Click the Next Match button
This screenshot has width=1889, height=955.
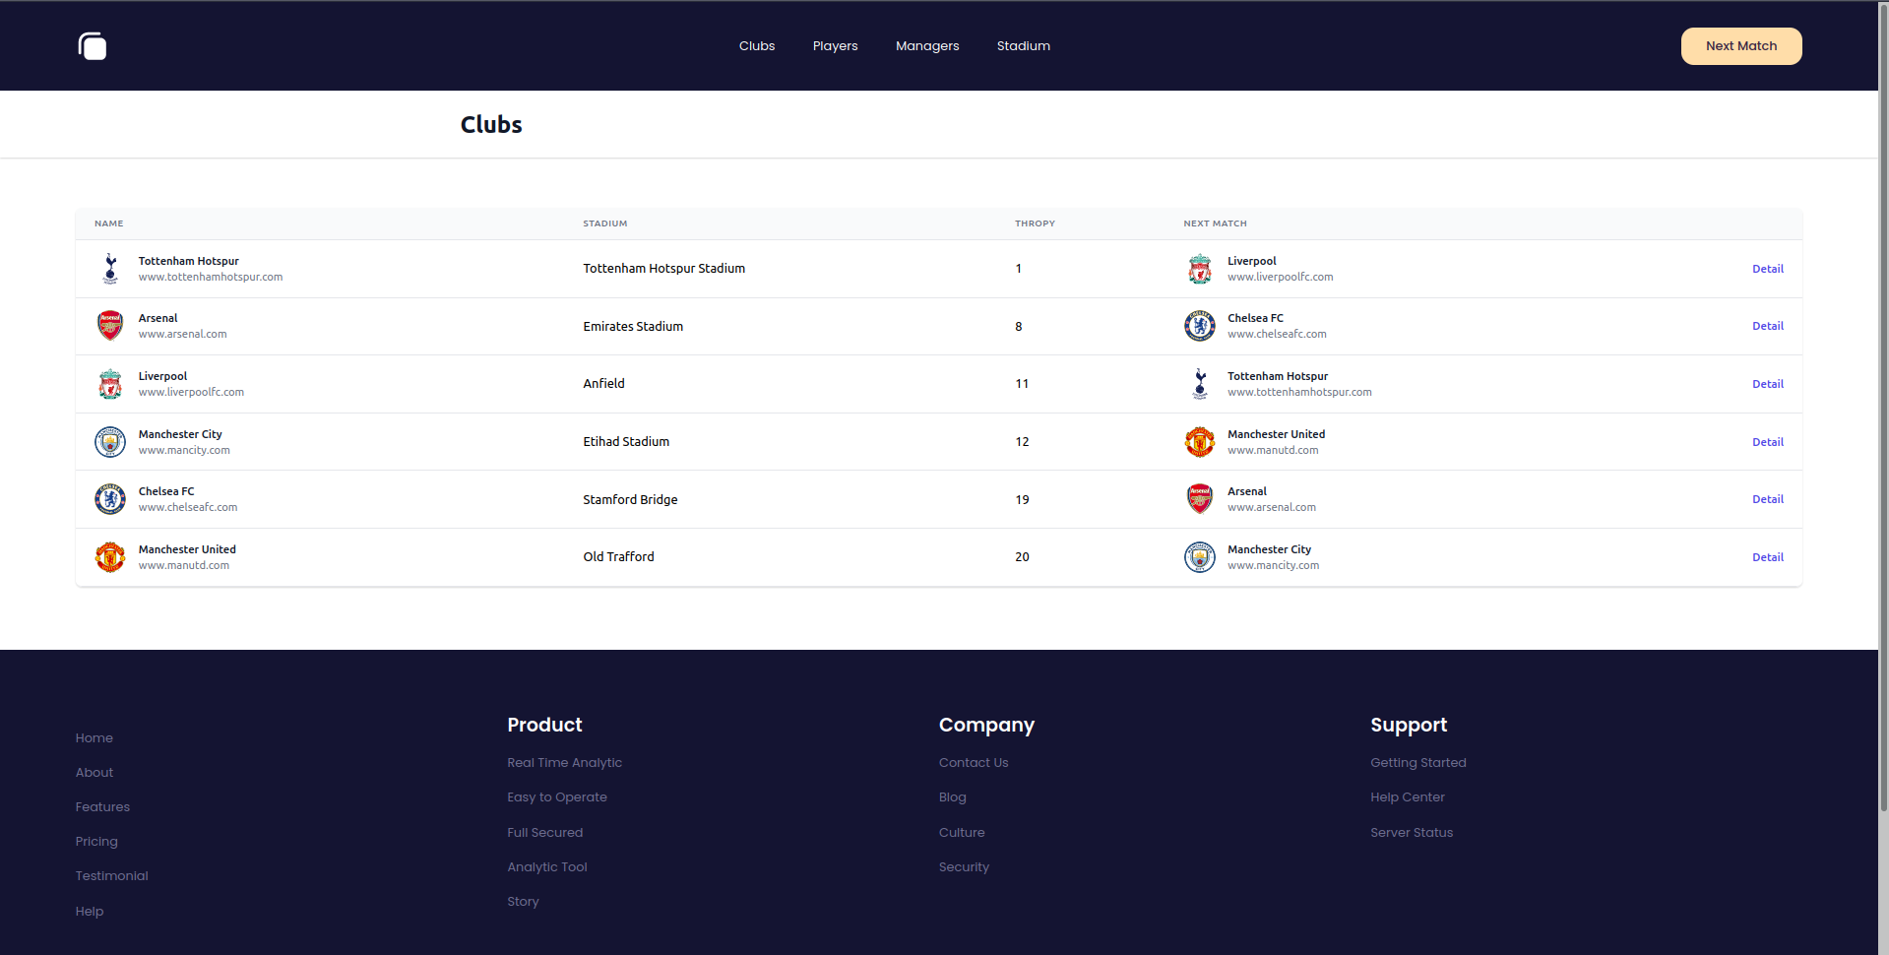pyautogui.click(x=1740, y=45)
